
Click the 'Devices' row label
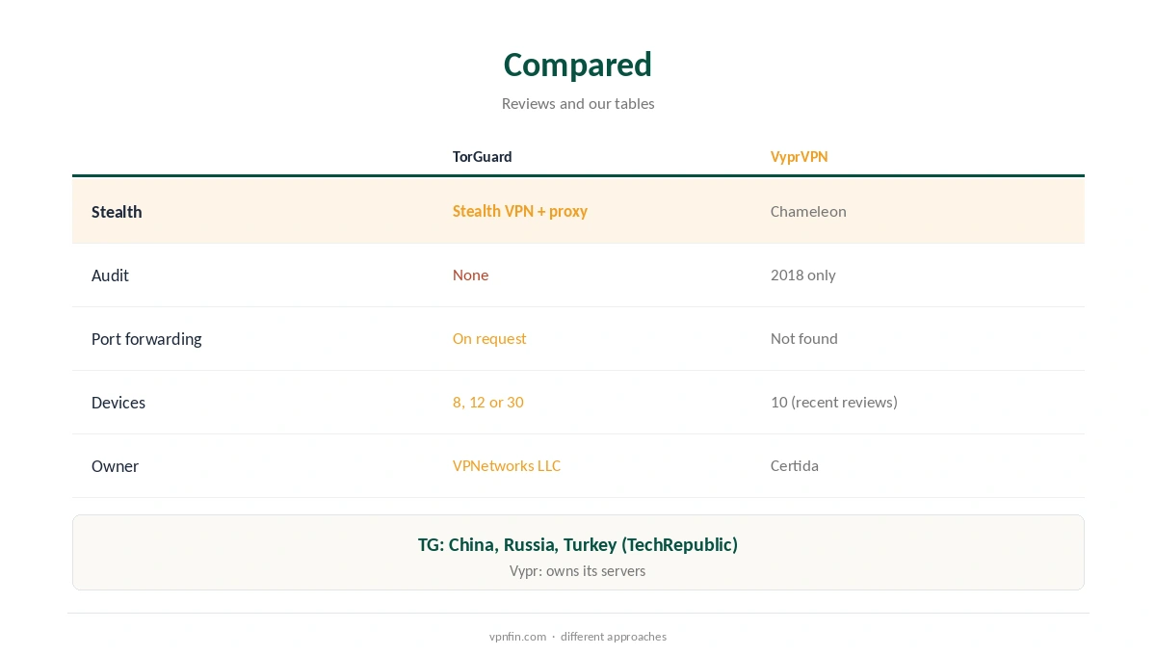(118, 403)
